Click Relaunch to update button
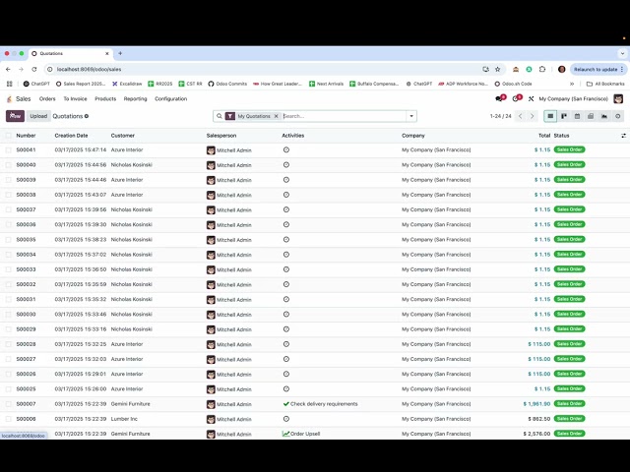Screen dimensions: 630x472 [x=598, y=69]
